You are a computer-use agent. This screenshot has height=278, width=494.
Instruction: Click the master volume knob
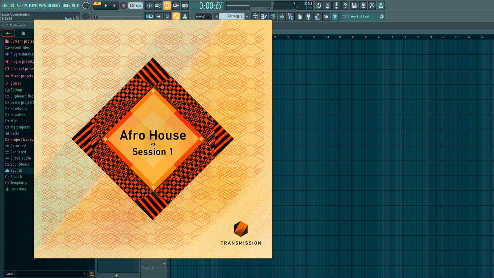point(86,5)
